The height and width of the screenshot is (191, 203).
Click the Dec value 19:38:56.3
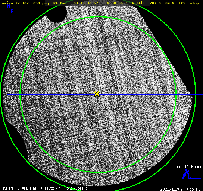pyautogui.click(x=116, y=3)
